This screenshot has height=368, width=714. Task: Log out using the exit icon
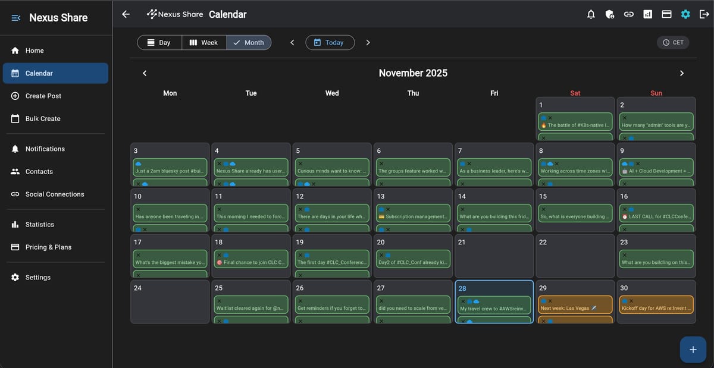click(704, 14)
